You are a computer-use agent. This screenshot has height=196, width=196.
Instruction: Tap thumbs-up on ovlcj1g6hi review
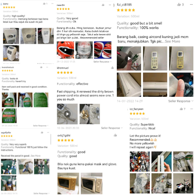click(x=115, y=135)
